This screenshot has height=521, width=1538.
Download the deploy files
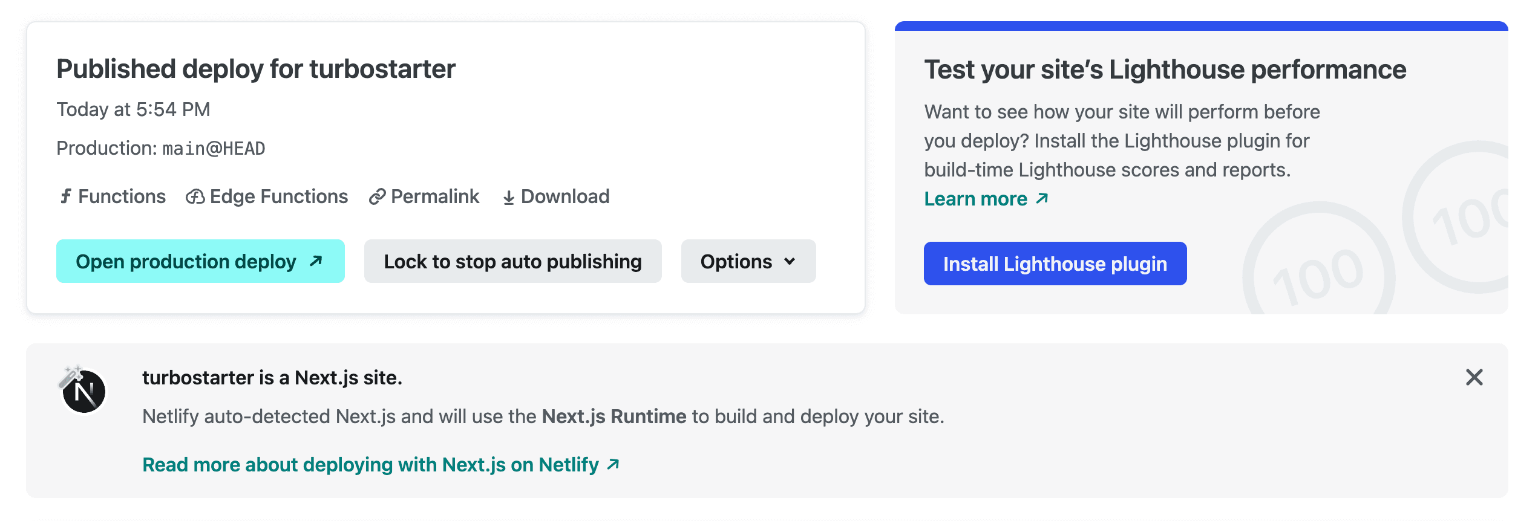(556, 196)
